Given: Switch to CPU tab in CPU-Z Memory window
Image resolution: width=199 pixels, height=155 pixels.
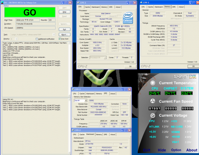Looking at the screenshot, I should pyautogui.click(x=143, y=7).
